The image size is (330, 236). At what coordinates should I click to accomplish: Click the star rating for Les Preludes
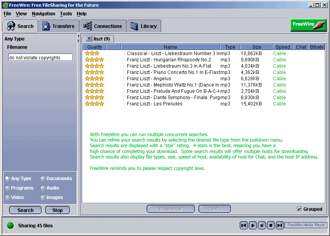point(94,104)
